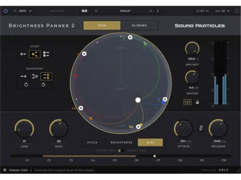
Task: Adjust the RELEASE knob
Action: [218, 128]
